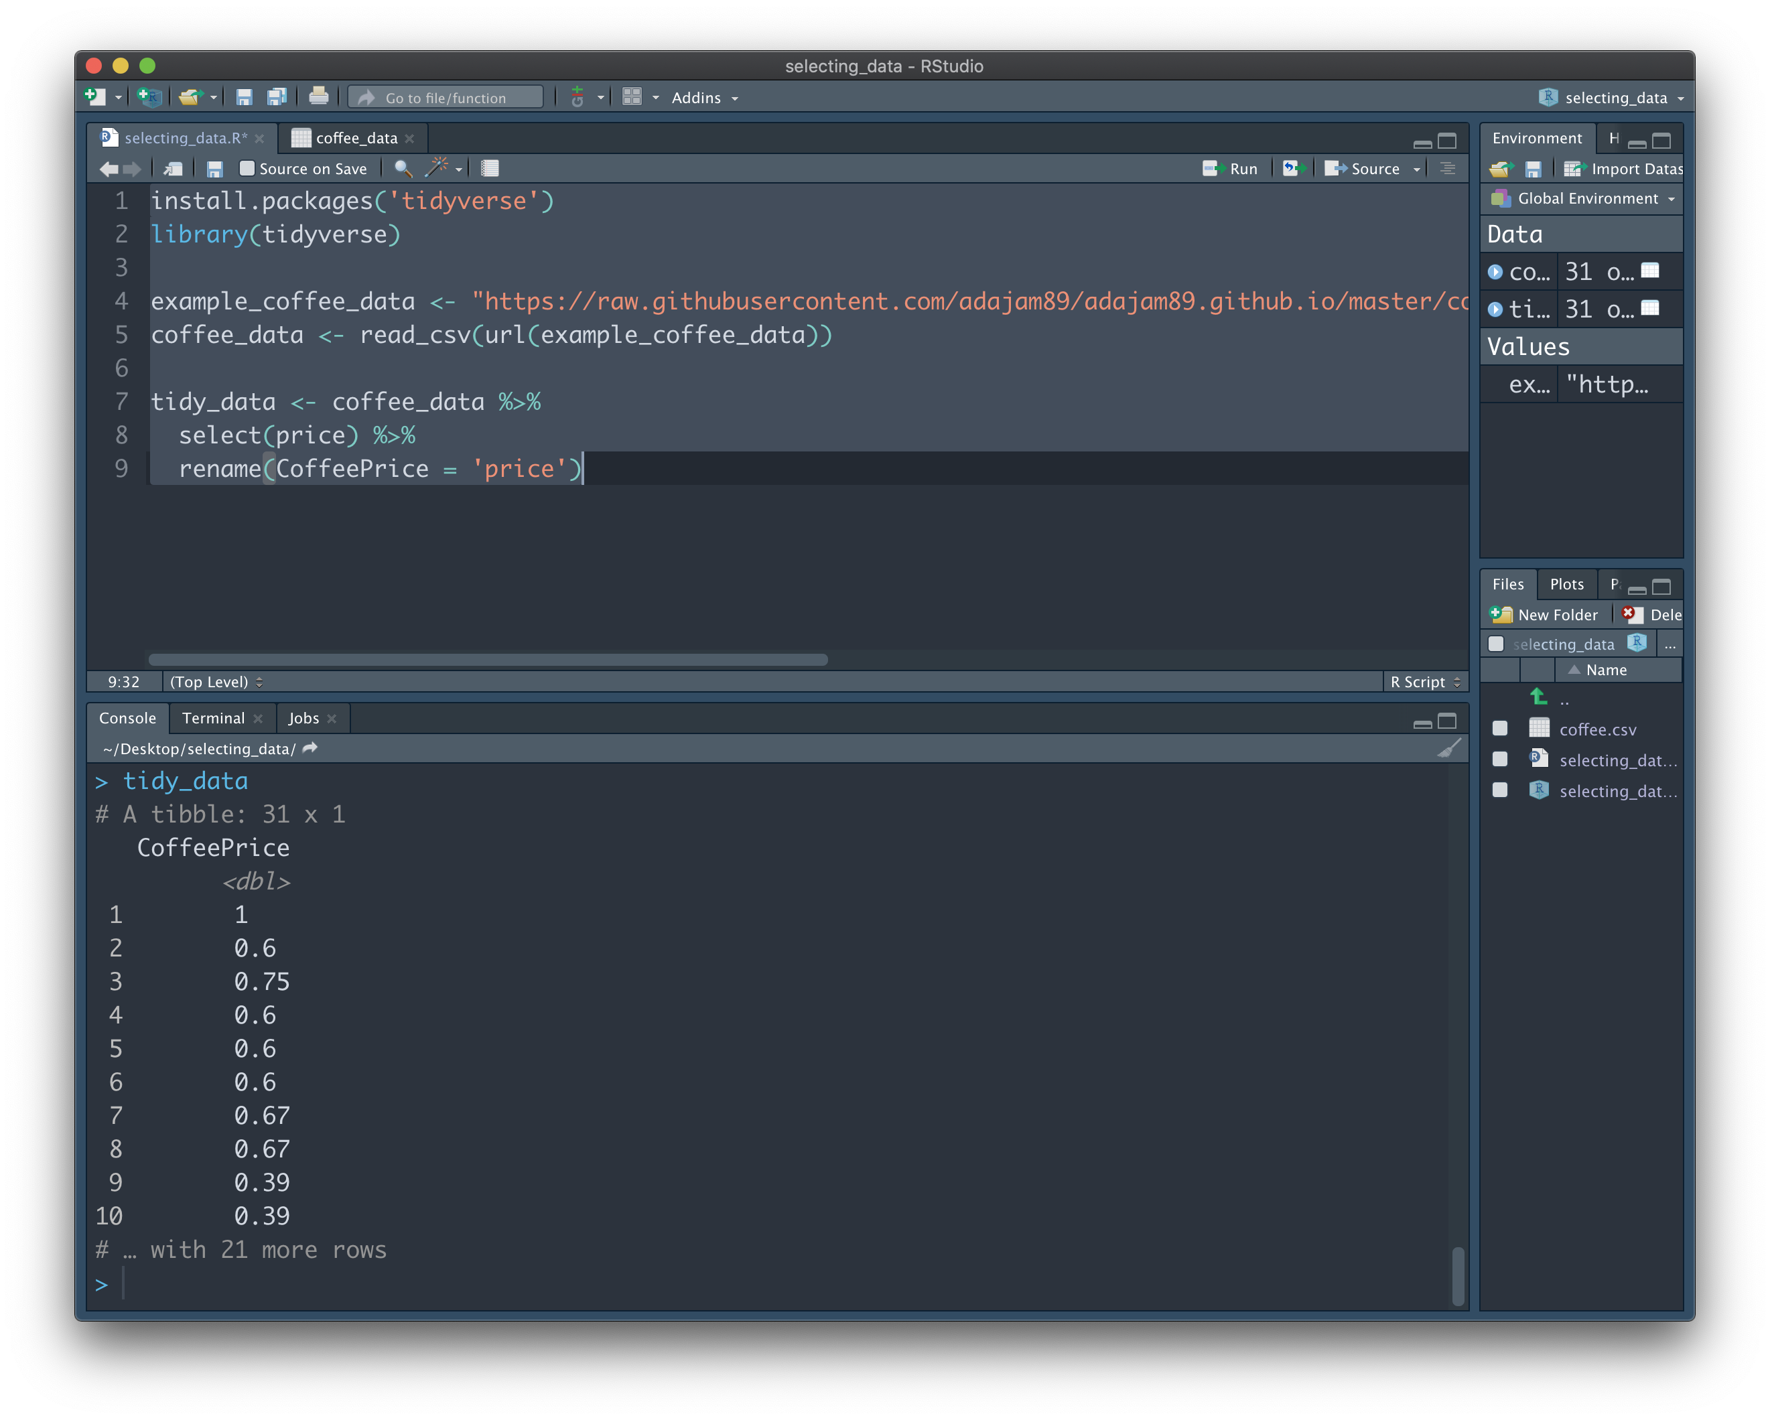
Task: Click the console vertical scrollbar
Action: click(x=1457, y=1275)
